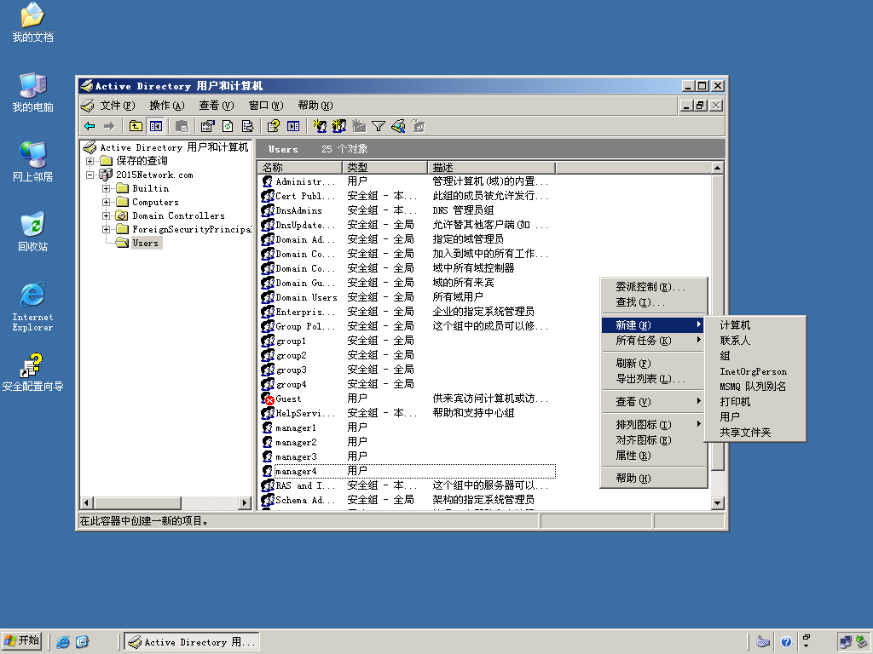Choose New Group (组) from submenu
This screenshot has height=654, width=873.
(754, 356)
